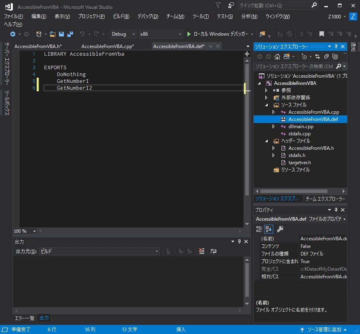Click the New Project toolbar icon
The height and width of the screenshot is (334, 360).
39,34
